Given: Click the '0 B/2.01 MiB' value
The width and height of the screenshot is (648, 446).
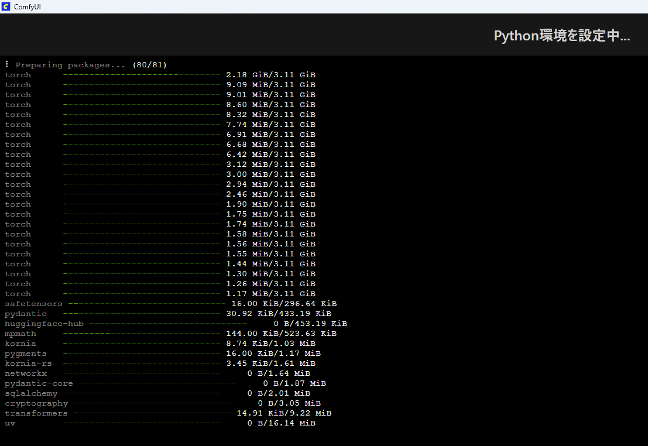Looking at the screenshot, I should [x=279, y=393].
